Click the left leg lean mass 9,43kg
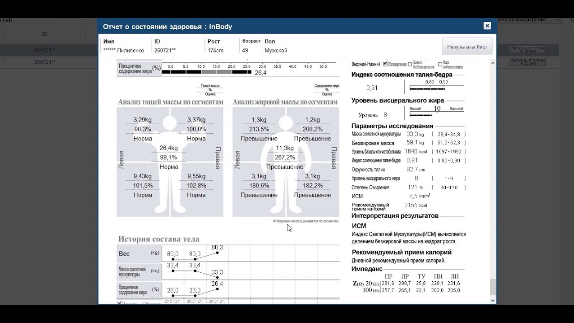 coord(143,176)
